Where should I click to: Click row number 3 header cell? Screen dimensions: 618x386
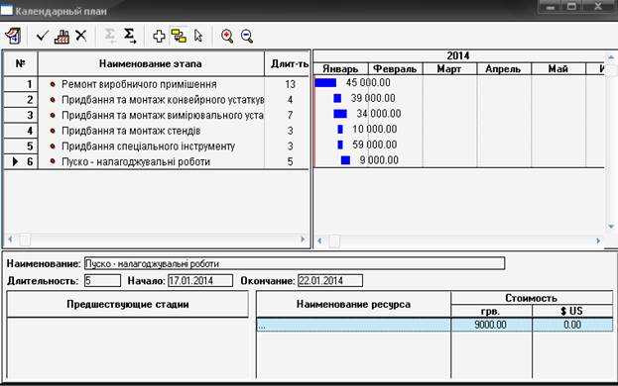click(x=21, y=115)
